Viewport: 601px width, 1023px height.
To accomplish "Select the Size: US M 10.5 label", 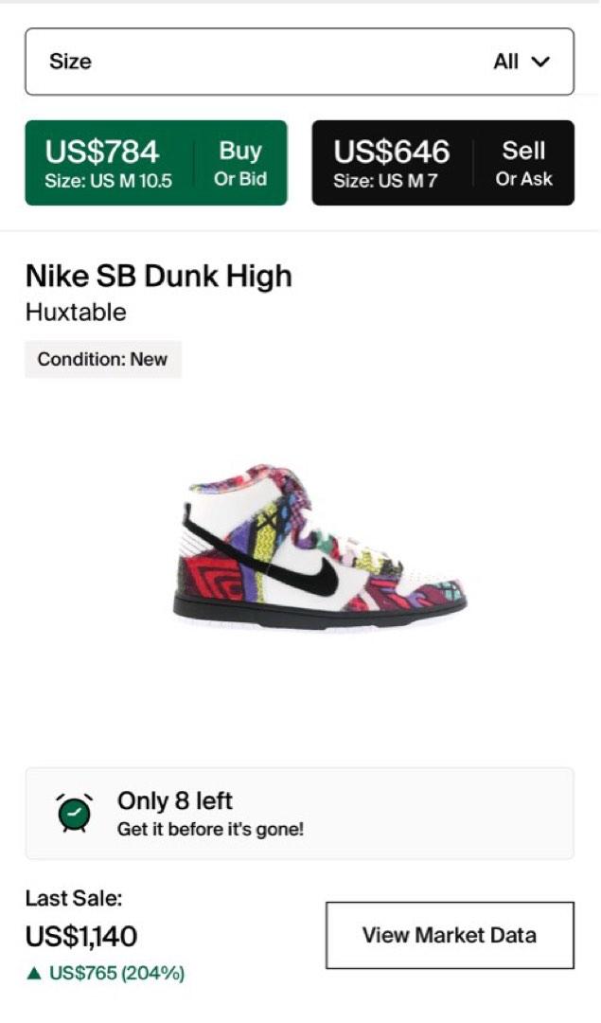I will [108, 181].
